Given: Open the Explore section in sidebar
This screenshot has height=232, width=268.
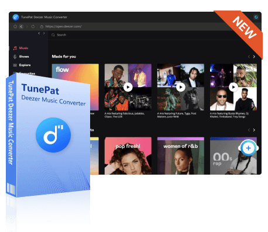Looking at the screenshot, I should (25, 65).
